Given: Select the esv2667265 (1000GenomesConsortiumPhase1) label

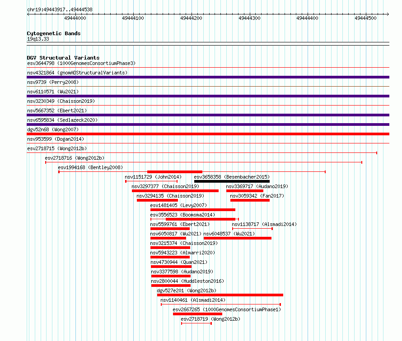Looking at the screenshot, I should click(227, 309).
